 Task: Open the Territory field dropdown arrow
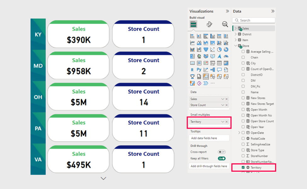point(222,122)
